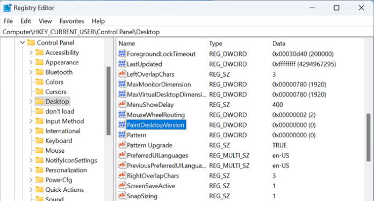Image resolution: width=374 pixels, height=201 pixels.
Task: Expand the Bluetooth key
Action: pyautogui.click(x=31, y=72)
